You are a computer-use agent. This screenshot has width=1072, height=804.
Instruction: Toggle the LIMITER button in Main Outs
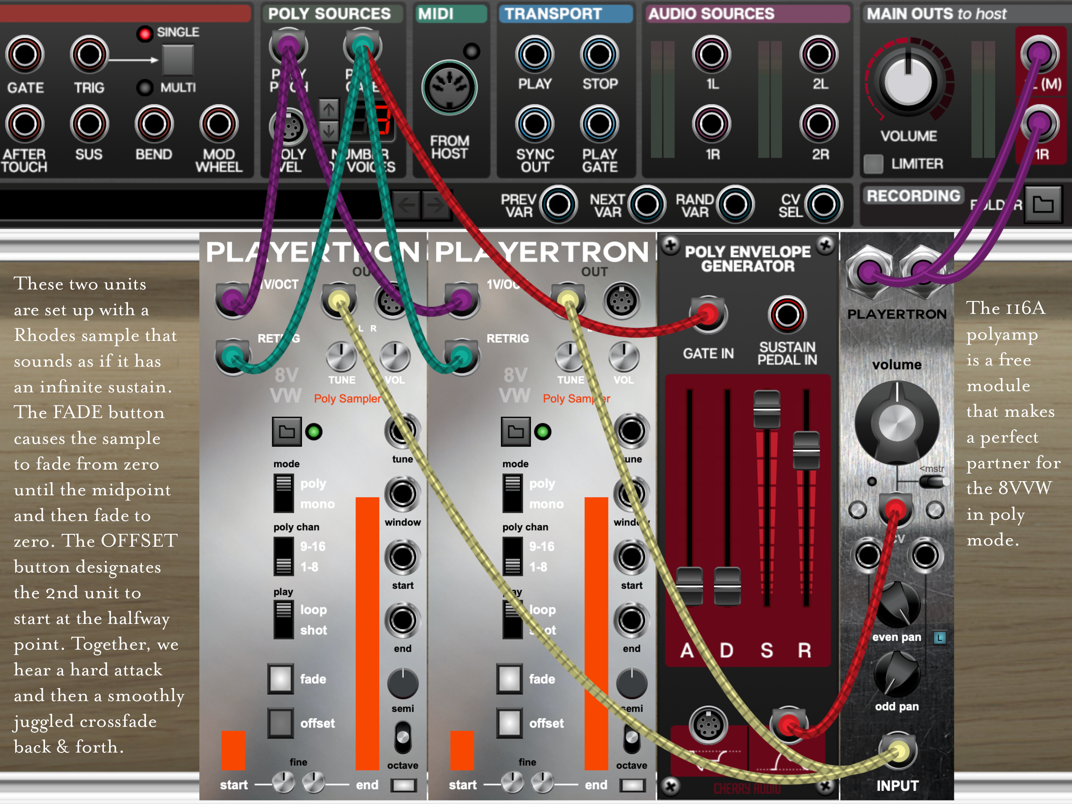[873, 164]
